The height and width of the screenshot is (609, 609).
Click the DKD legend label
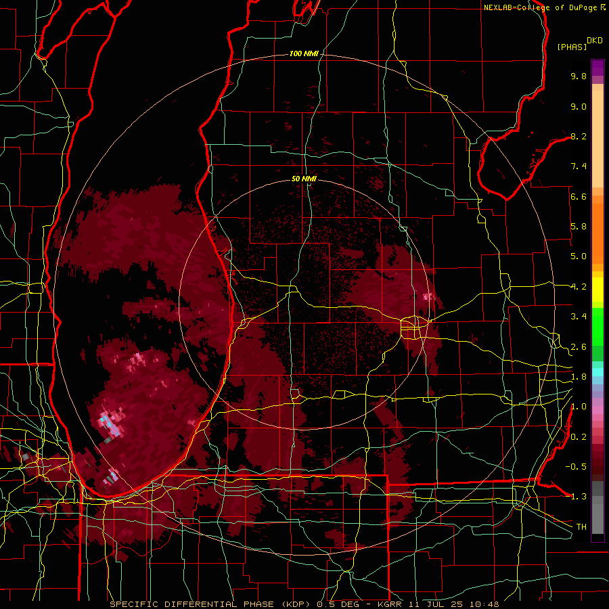pyautogui.click(x=595, y=40)
